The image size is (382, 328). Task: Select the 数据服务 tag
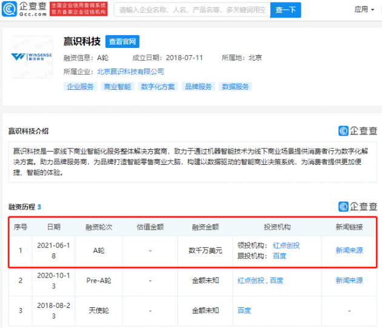pyautogui.click(x=235, y=87)
